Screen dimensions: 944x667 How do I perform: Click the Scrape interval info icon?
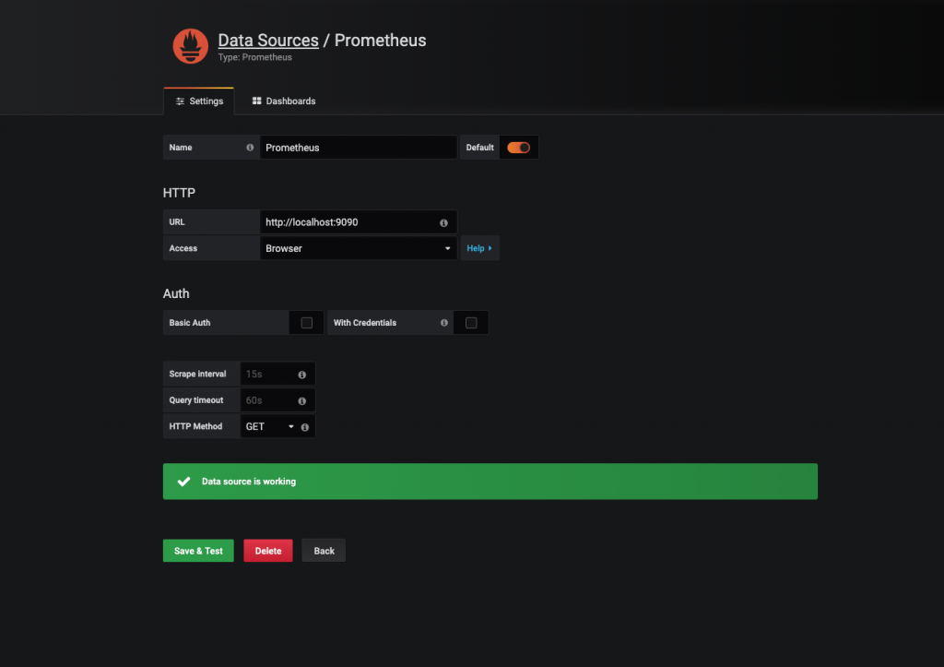coord(302,375)
